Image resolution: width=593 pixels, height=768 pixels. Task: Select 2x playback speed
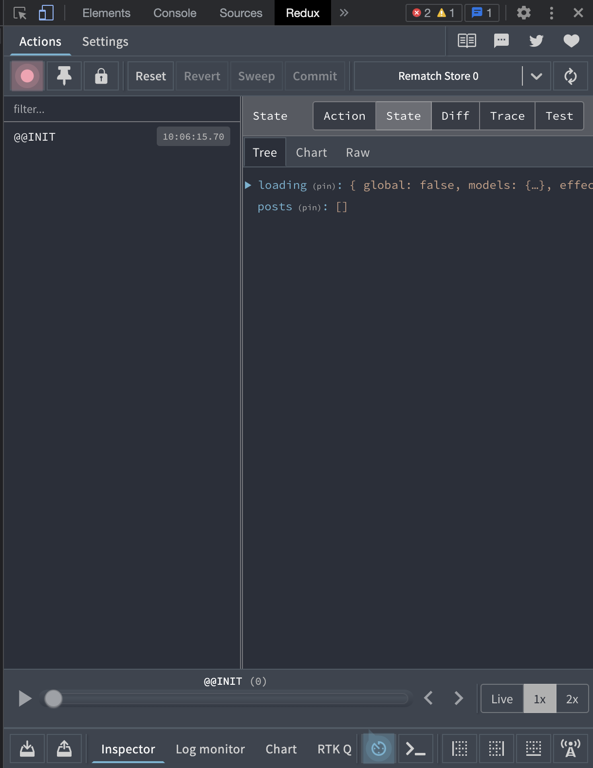[x=572, y=699]
